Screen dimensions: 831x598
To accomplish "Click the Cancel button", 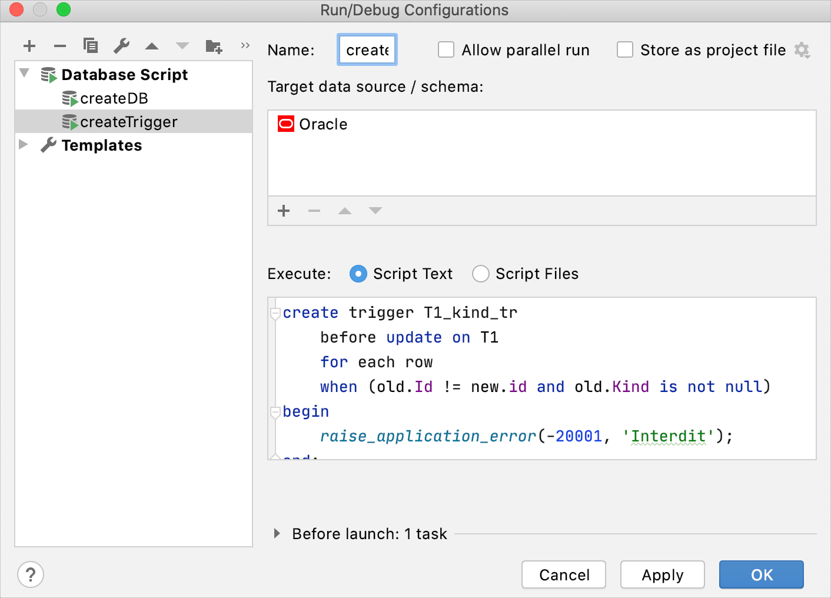I will click(x=564, y=574).
